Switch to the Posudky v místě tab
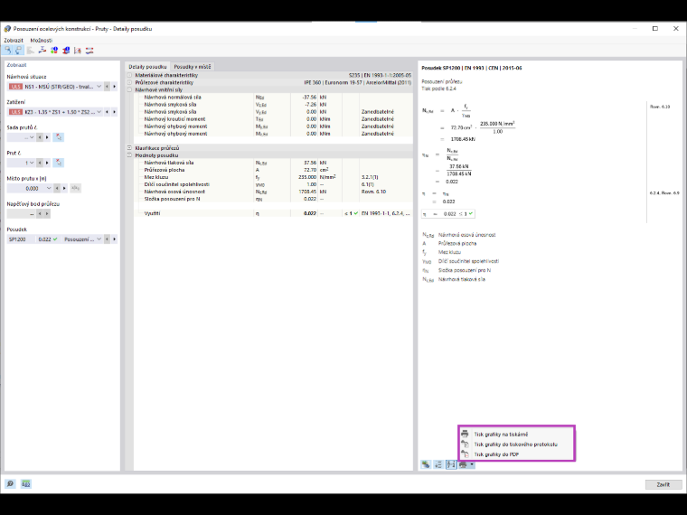Screen dimensions: 687x515 (x=193, y=67)
